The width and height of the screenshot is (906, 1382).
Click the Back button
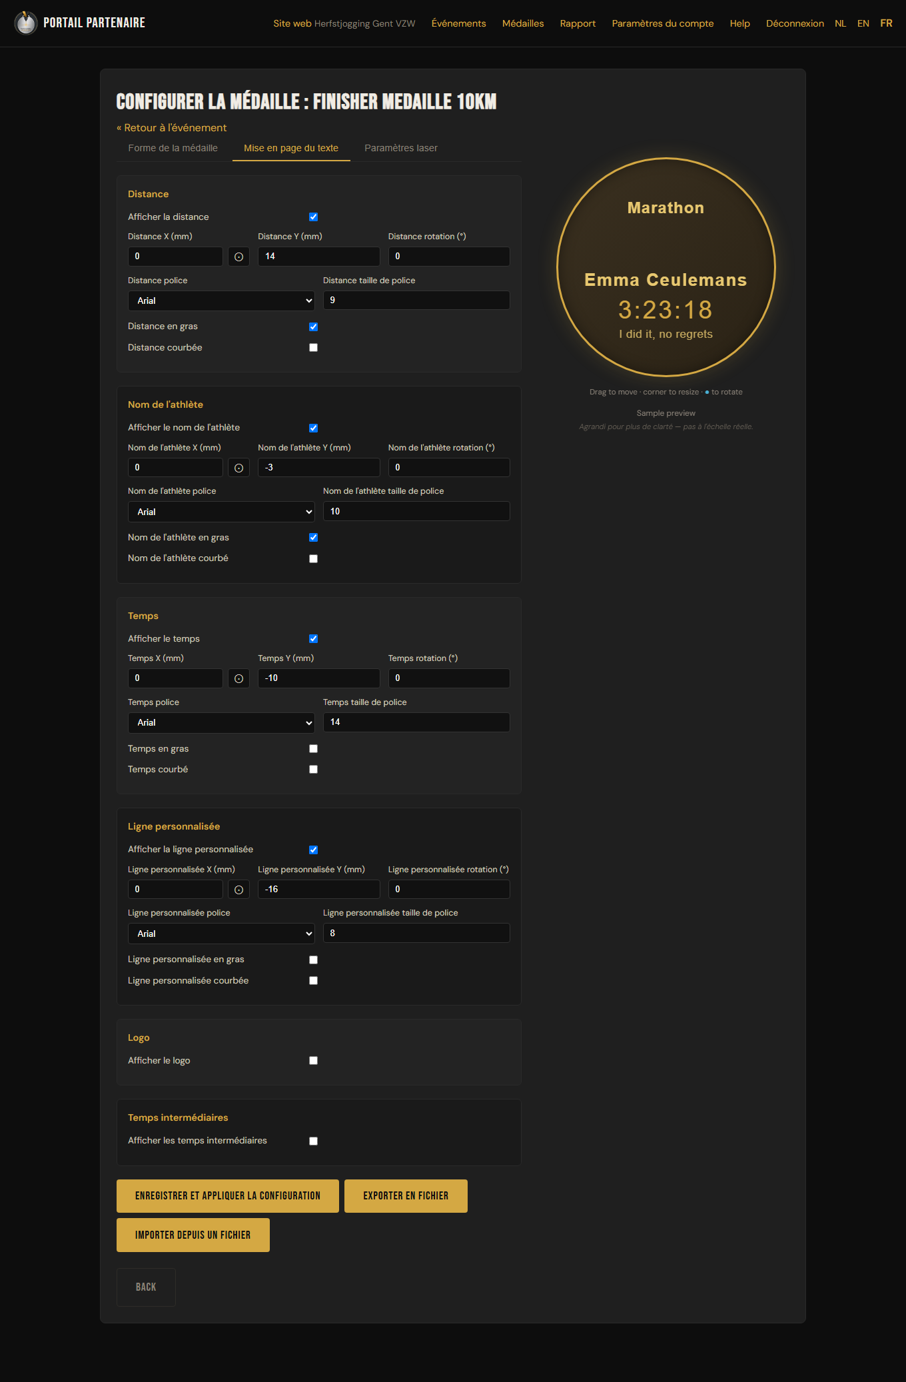pyautogui.click(x=146, y=1287)
